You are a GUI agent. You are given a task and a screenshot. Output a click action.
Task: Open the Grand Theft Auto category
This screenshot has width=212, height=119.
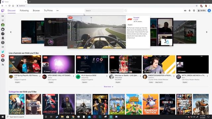pyautogui.click(x=184, y=104)
